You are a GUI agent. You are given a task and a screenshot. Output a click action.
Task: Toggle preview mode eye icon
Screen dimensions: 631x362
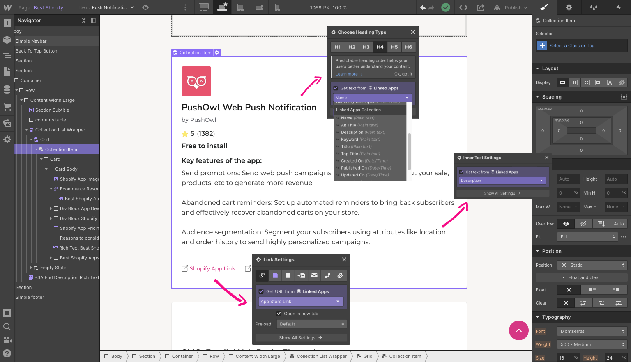[145, 7]
